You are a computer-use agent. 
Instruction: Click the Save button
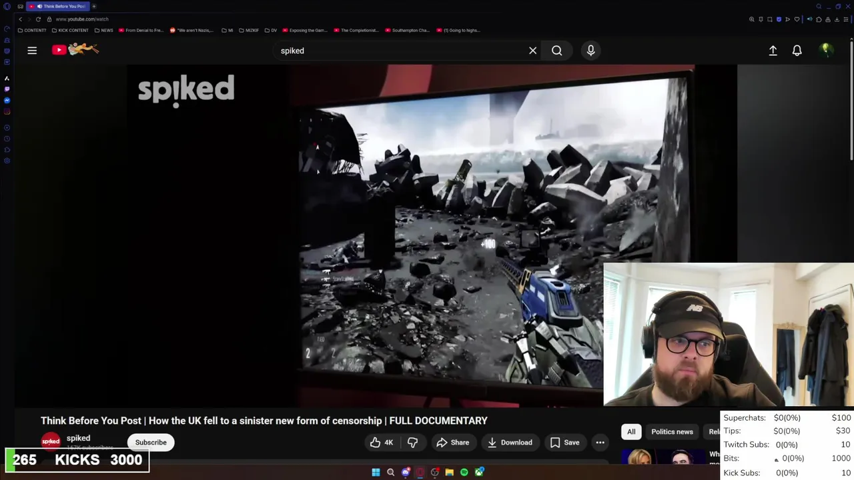click(564, 442)
